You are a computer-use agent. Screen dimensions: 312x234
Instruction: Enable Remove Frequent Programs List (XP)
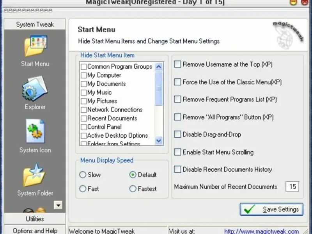tap(177, 99)
